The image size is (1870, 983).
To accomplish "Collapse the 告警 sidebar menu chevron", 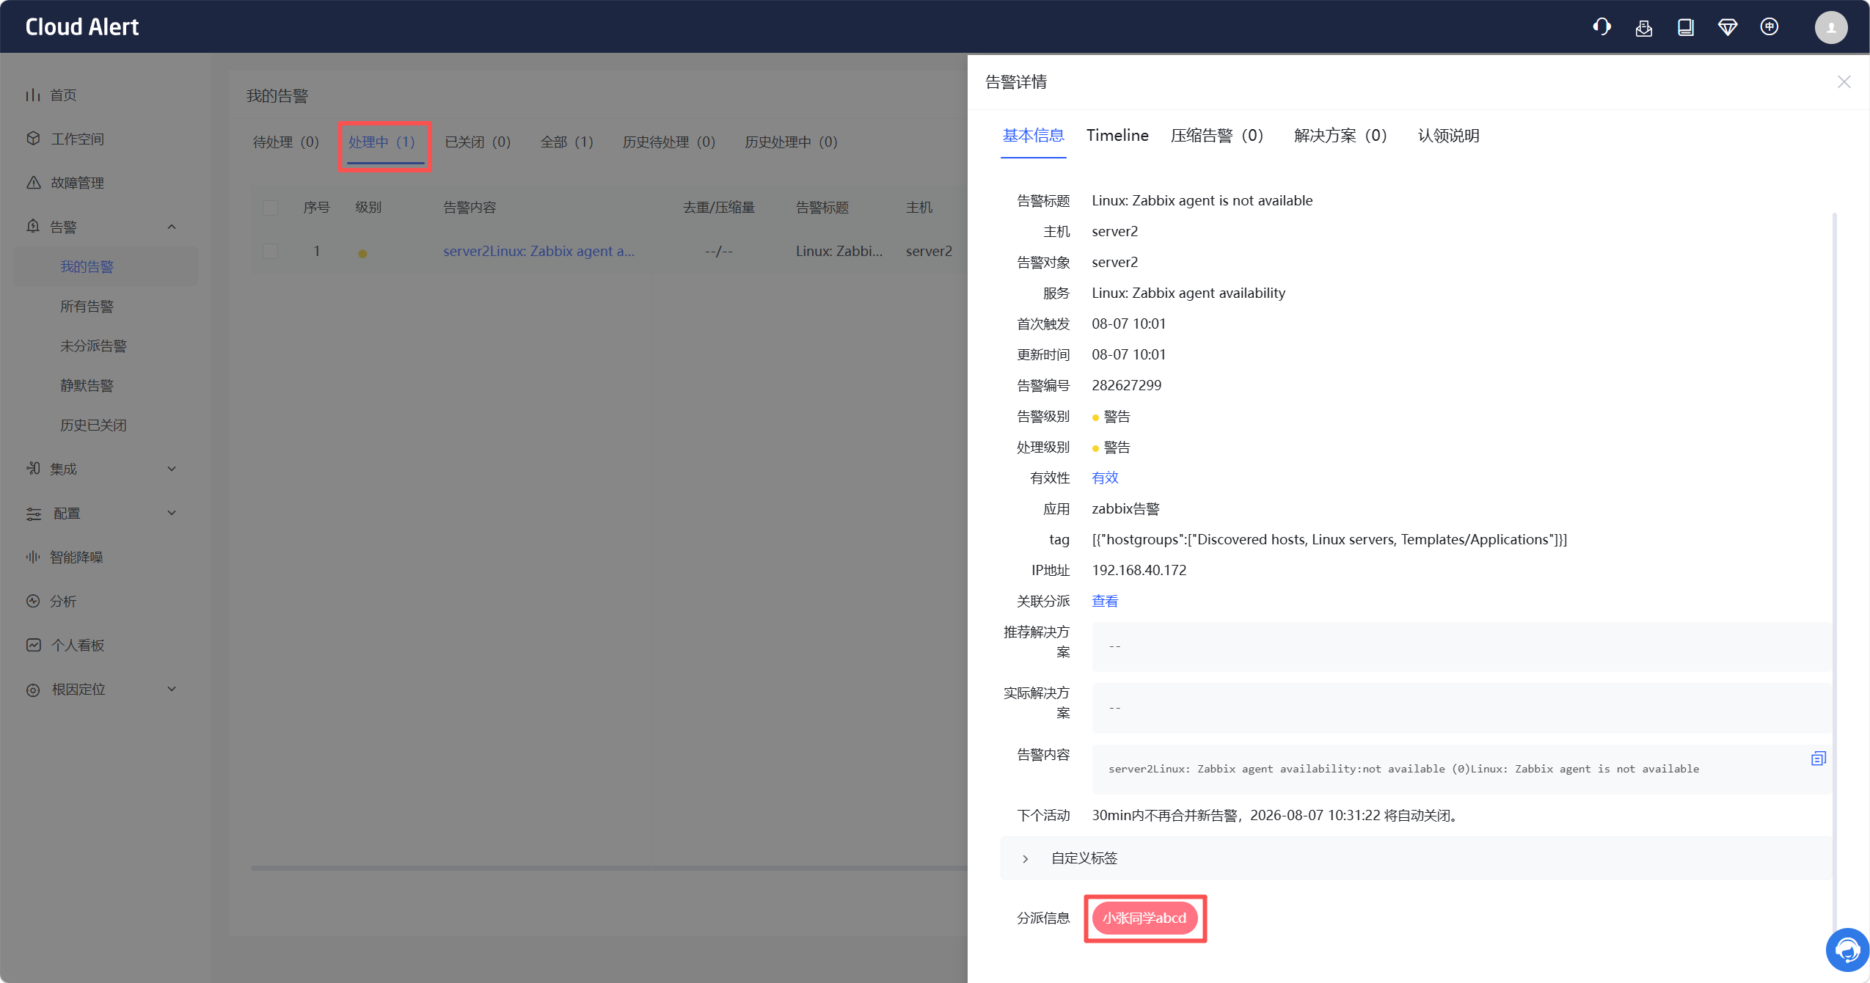I will tap(172, 227).
